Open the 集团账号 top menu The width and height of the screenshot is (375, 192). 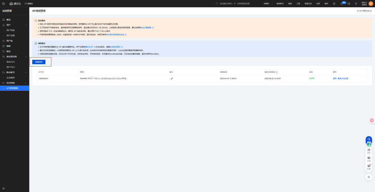[280, 3]
